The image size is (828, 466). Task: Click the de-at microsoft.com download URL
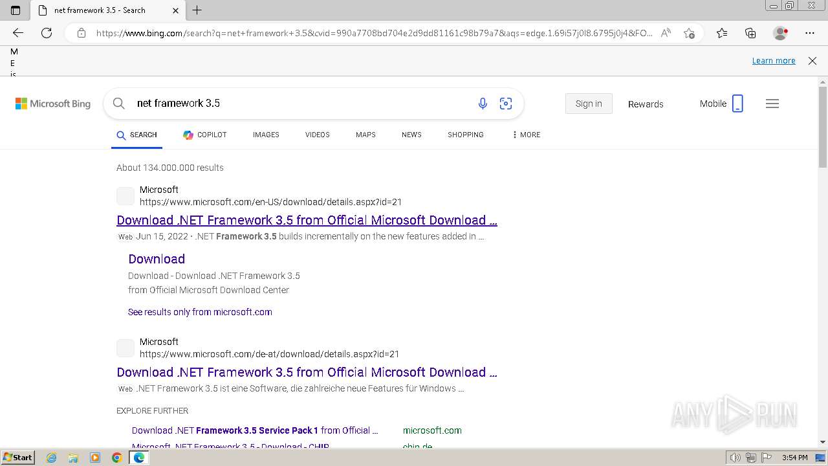269,354
